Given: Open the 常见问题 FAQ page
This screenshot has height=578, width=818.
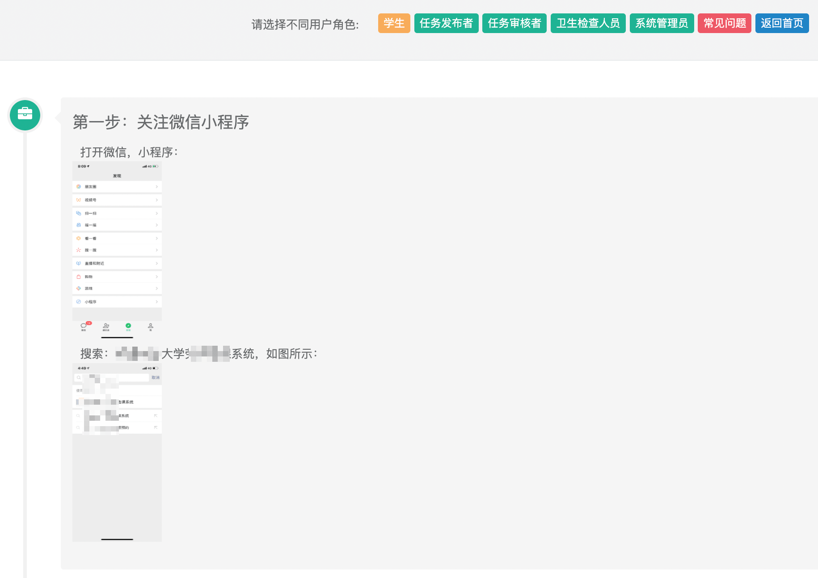Looking at the screenshot, I should click(724, 23).
